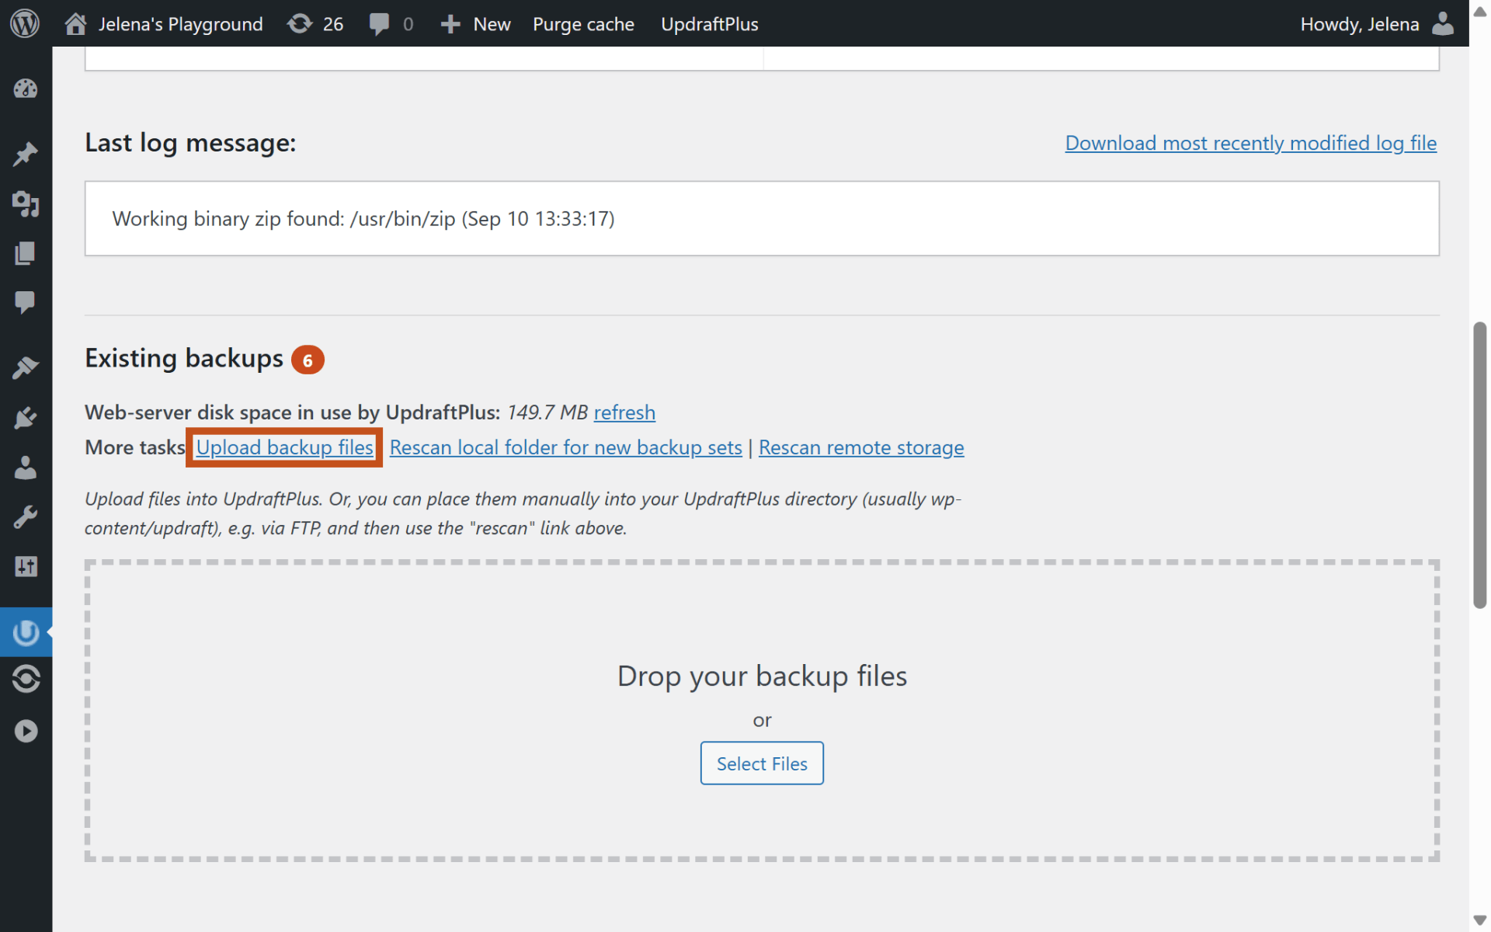Click Rescan remote storage link
This screenshot has height=932, width=1491.
coord(861,447)
